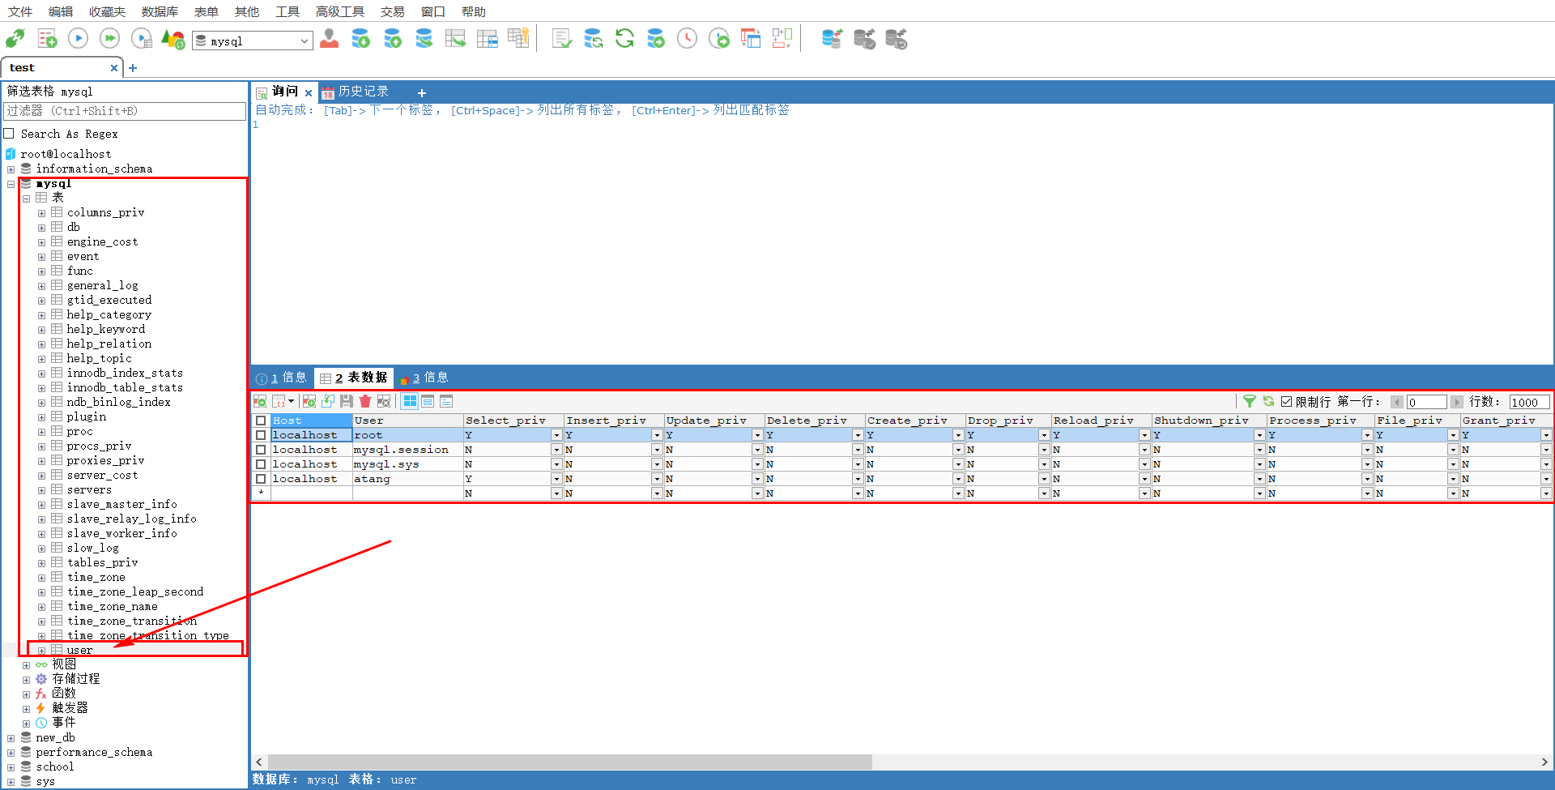This screenshot has width=1555, height=790.
Task: Click the save disk icon in grid toolbar
Action: 347,401
